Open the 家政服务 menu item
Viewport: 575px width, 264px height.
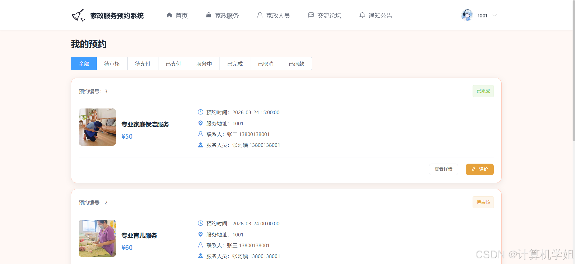[222, 15]
